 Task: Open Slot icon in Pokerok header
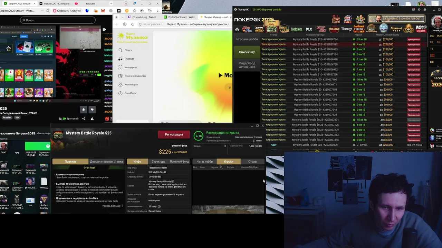point(348,19)
